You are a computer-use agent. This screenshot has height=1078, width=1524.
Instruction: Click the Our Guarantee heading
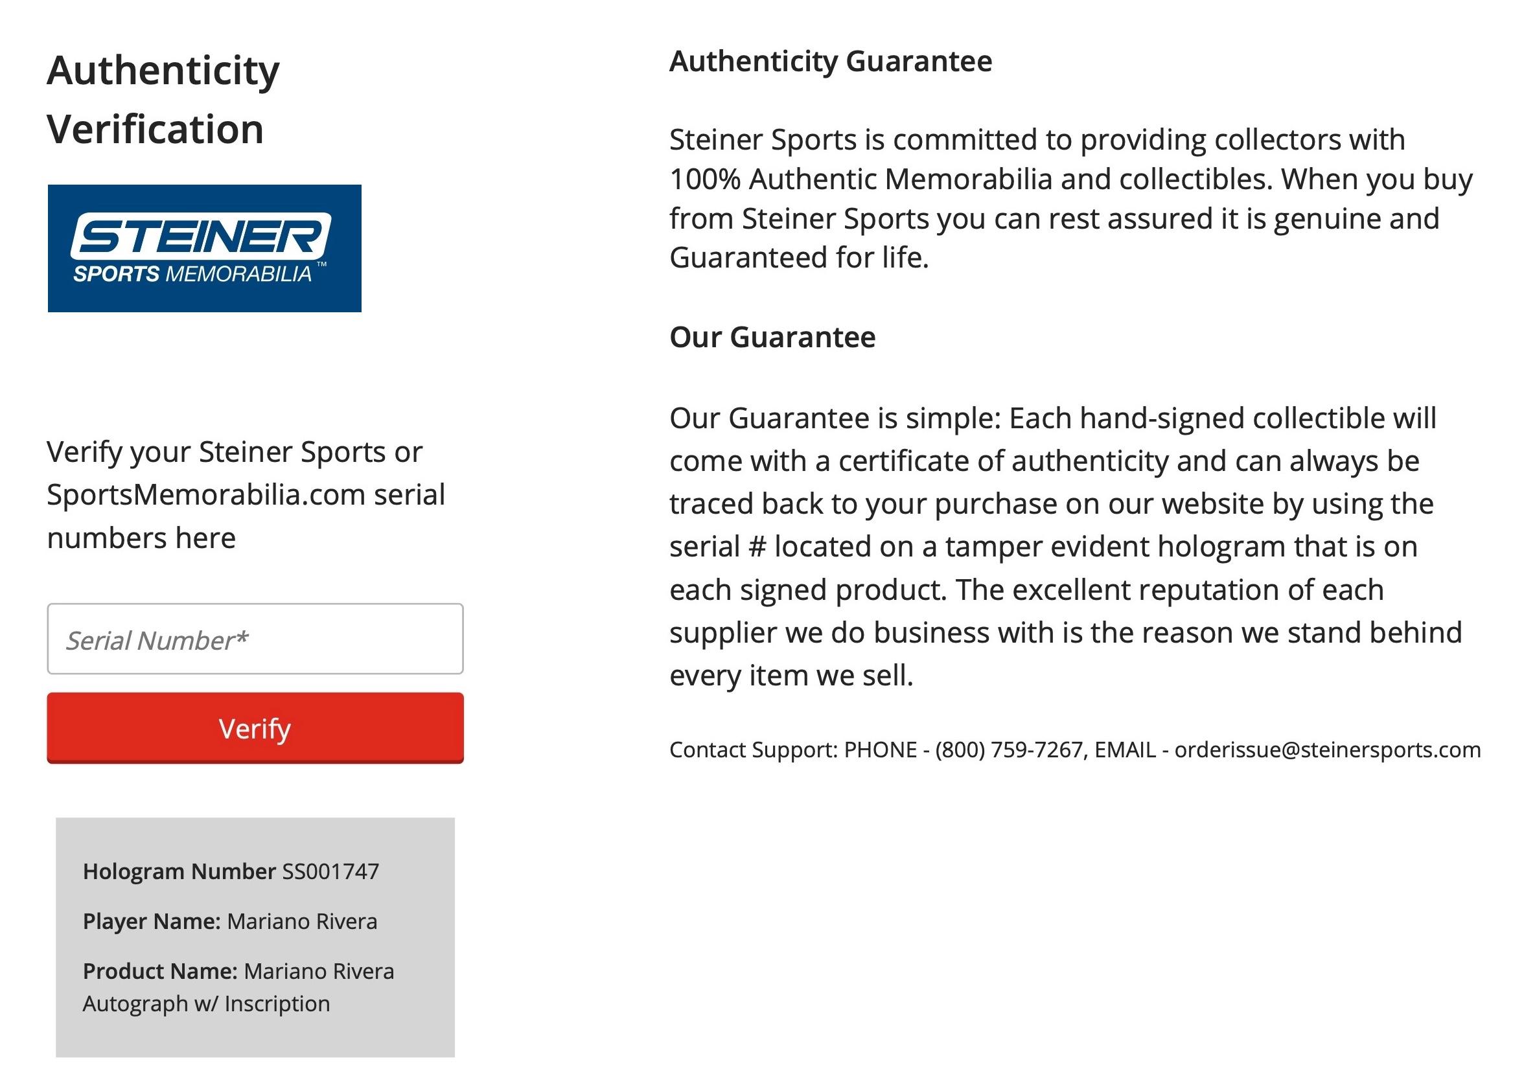coord(772,338)
